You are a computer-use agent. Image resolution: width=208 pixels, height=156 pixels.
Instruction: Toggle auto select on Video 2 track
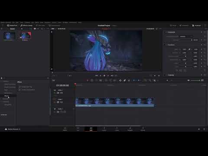[x=58, y=93]
